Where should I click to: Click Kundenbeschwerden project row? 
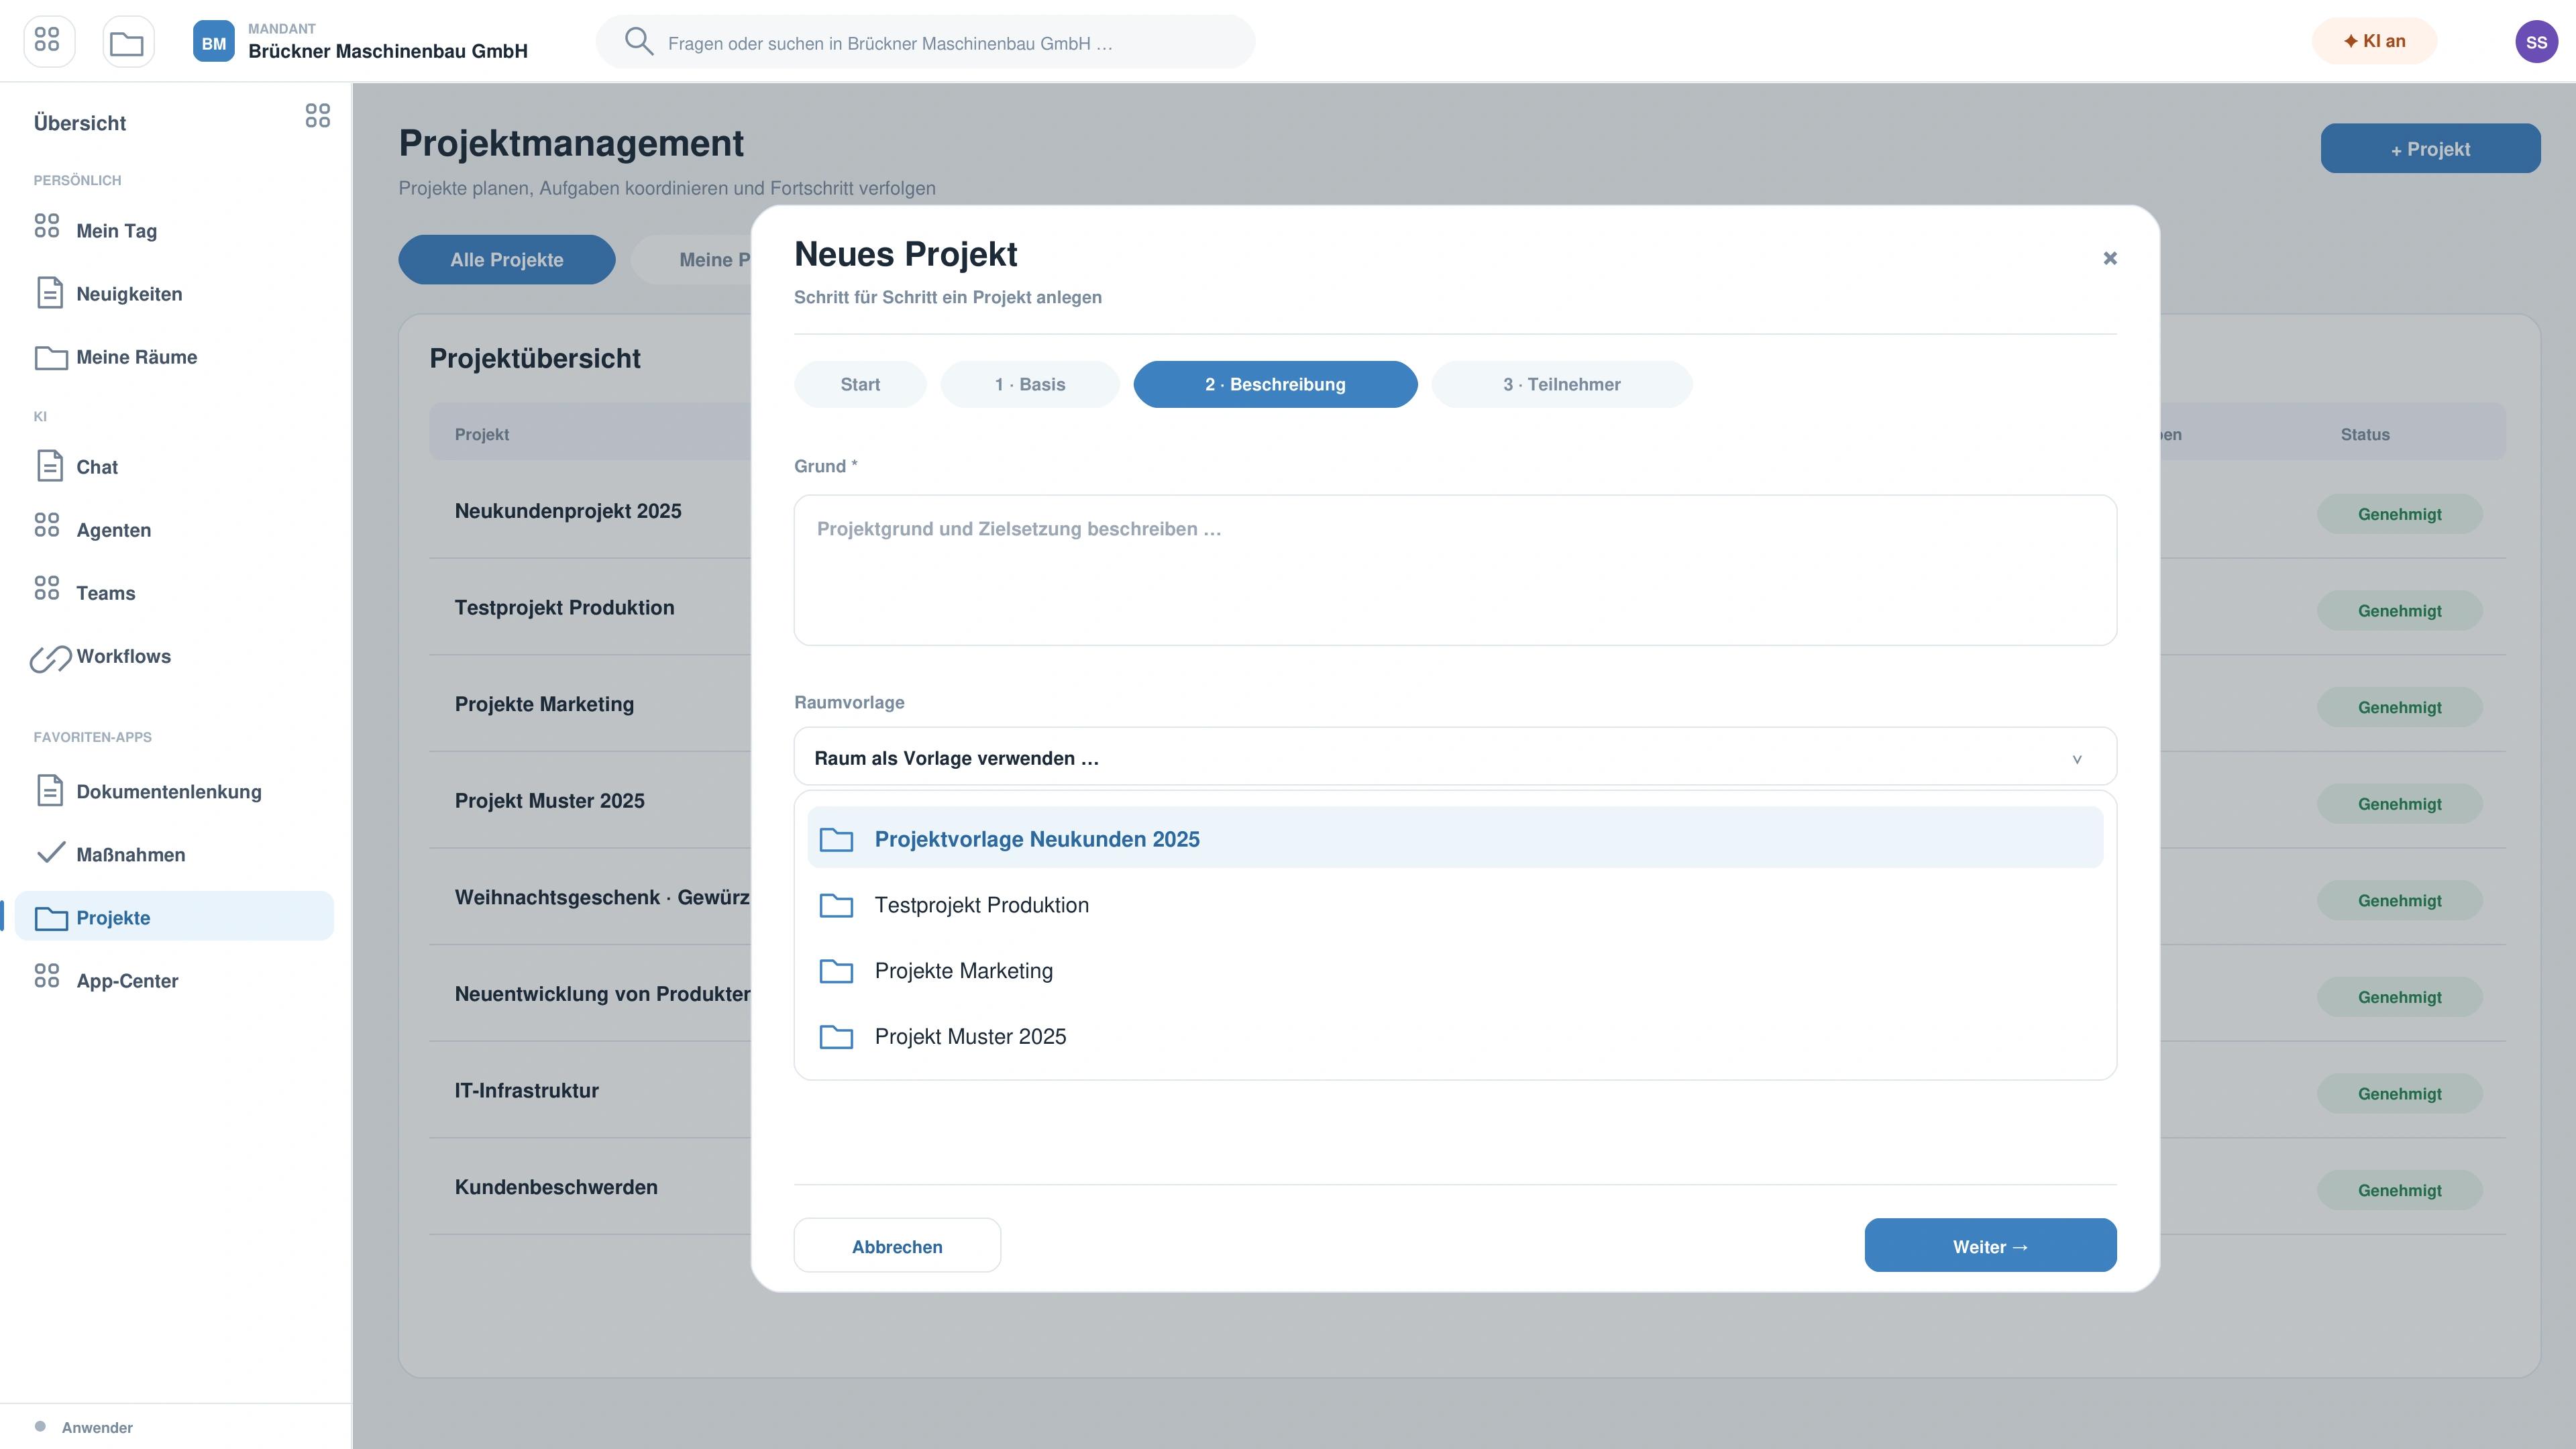click(556, 1187)
